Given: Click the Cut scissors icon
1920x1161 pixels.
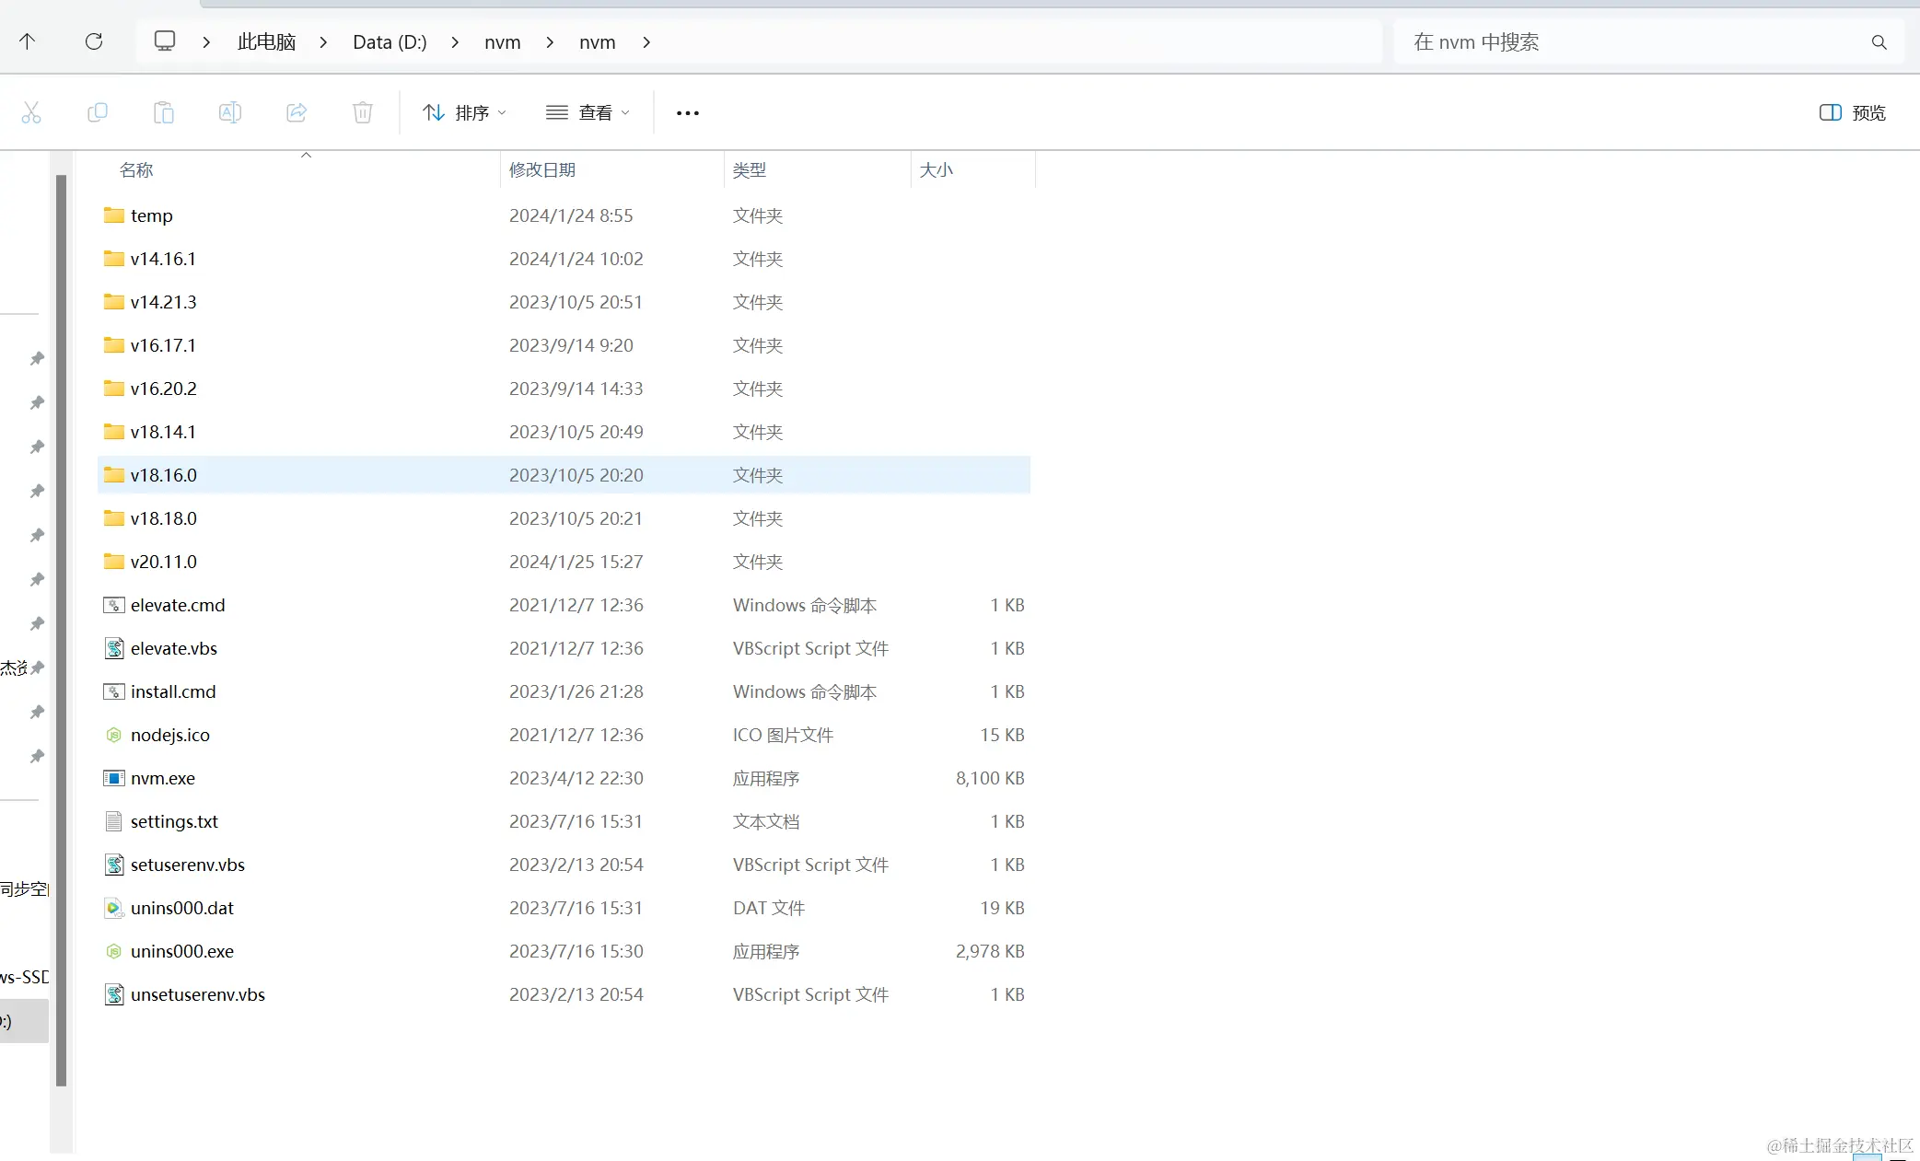Looking at the screenshot, I should (31, 112).
